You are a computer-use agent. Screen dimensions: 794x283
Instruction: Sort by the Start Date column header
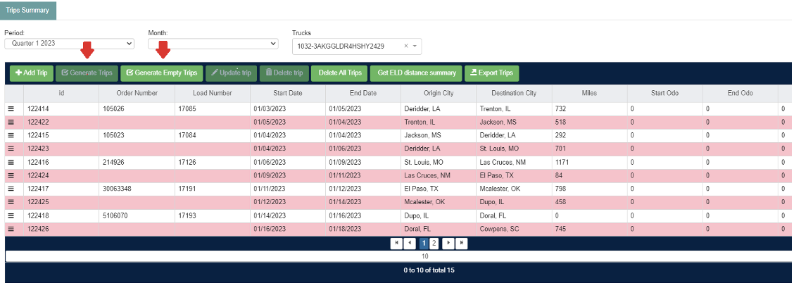point(288,93)
